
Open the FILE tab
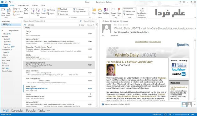click(4, 5)
